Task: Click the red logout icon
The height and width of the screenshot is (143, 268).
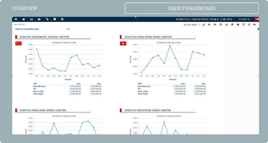Action: pos(257,19)
